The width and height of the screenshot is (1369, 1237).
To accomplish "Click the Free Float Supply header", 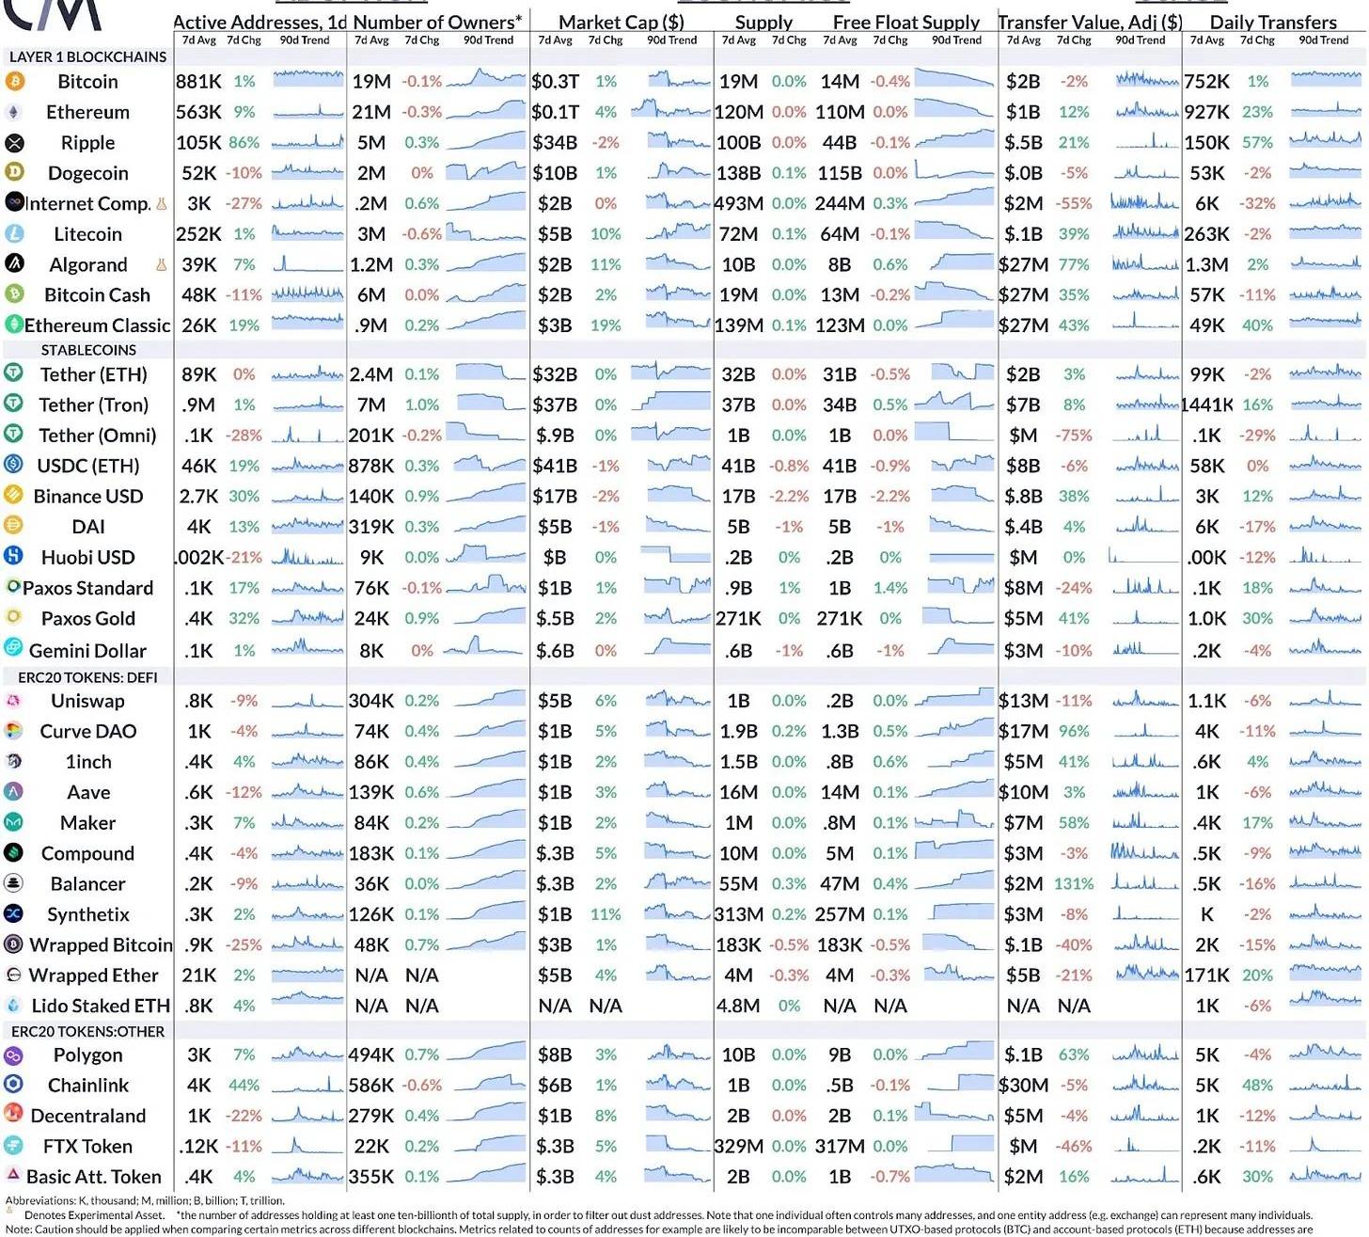I will point(905,22).
